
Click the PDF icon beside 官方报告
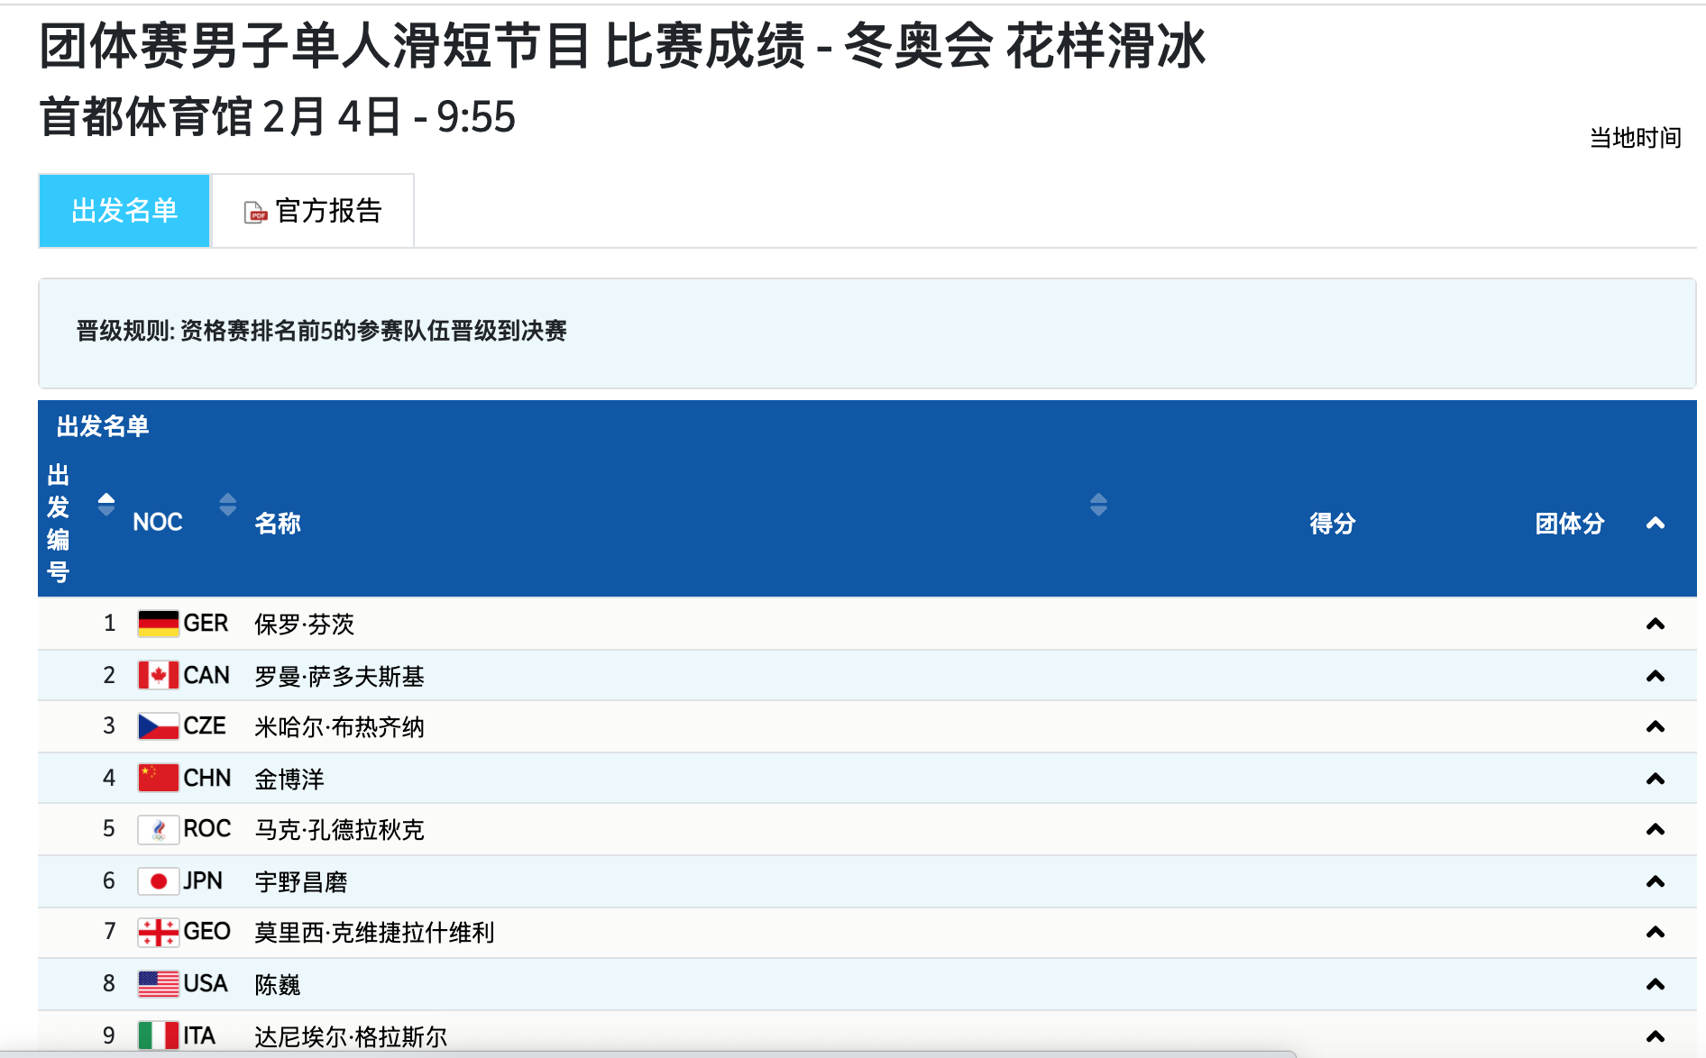[x=256, y=213]
